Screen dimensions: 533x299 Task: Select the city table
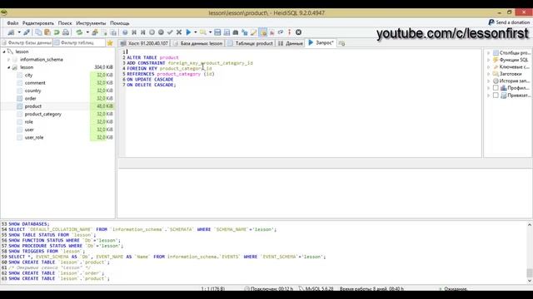pos(28,76)
